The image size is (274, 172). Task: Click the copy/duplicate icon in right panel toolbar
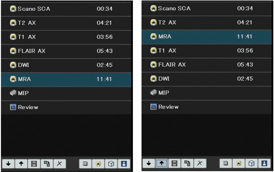pyautogui.click(x=187, y=163)
